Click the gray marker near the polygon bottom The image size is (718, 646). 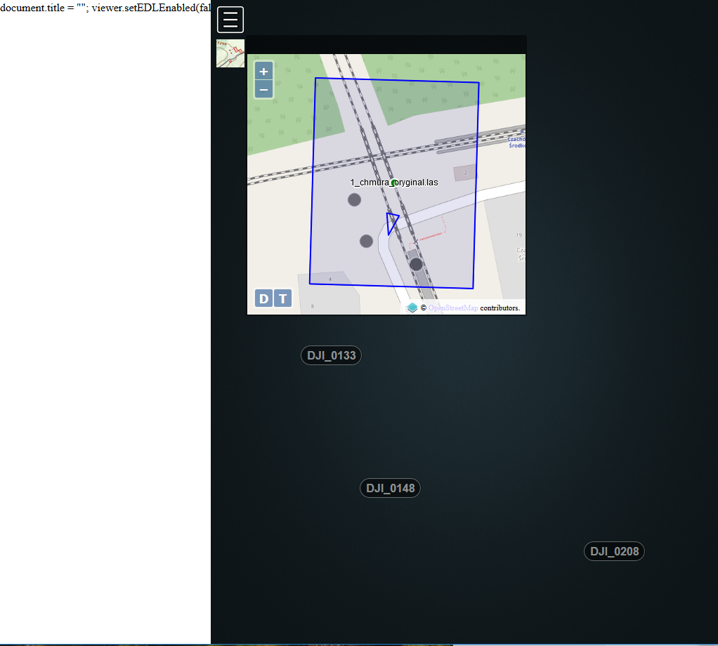click(415, 263)
